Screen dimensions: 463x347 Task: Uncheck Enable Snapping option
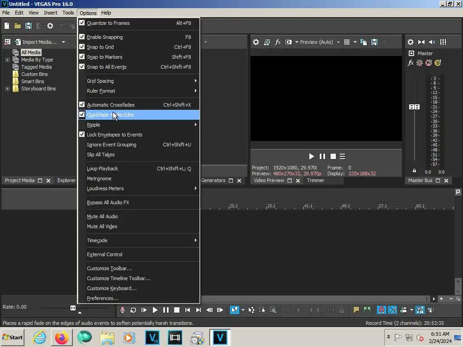coord(138,37)
